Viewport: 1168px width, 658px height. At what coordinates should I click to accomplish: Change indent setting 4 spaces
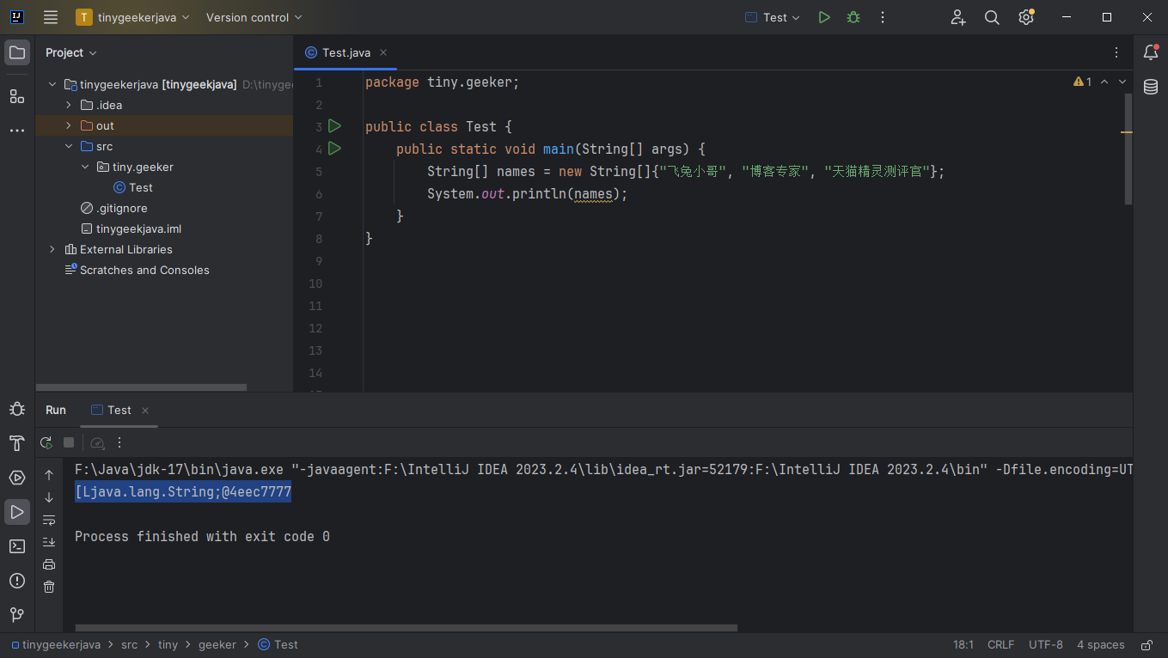pos(1100,644)
